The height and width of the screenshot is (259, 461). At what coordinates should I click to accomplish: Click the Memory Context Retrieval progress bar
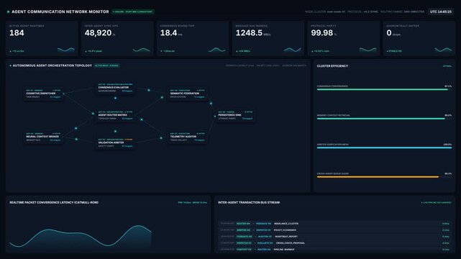384,119
